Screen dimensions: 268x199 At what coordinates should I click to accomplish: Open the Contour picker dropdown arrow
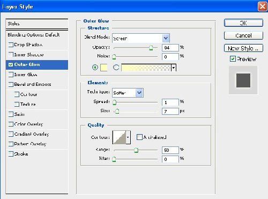128,137
